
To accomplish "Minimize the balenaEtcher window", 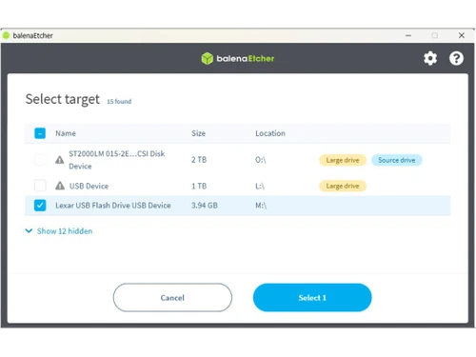I will tap(408, 35).
